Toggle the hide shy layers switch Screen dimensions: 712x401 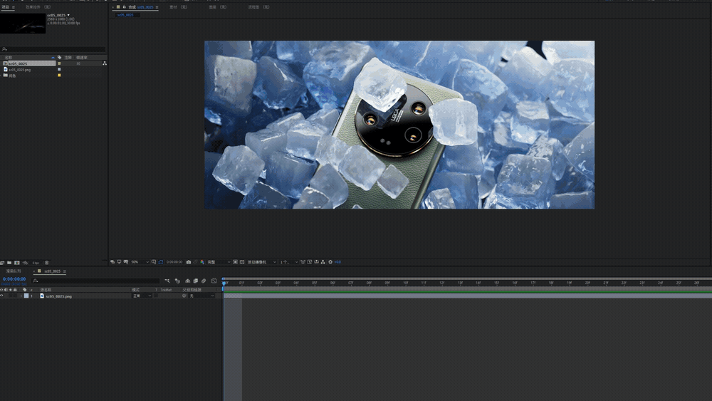pyautogui.click(x=187, y=281)
